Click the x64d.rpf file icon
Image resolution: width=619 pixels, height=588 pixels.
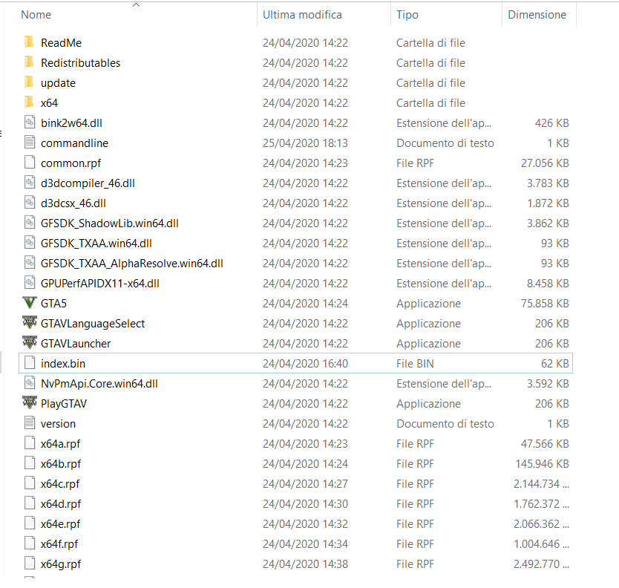coord(30,503)
